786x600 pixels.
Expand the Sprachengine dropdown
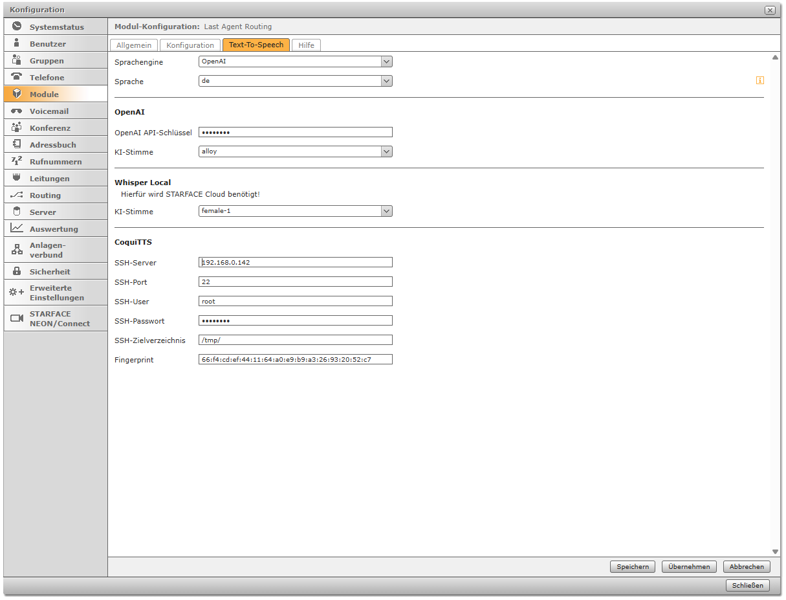(386, 62)
